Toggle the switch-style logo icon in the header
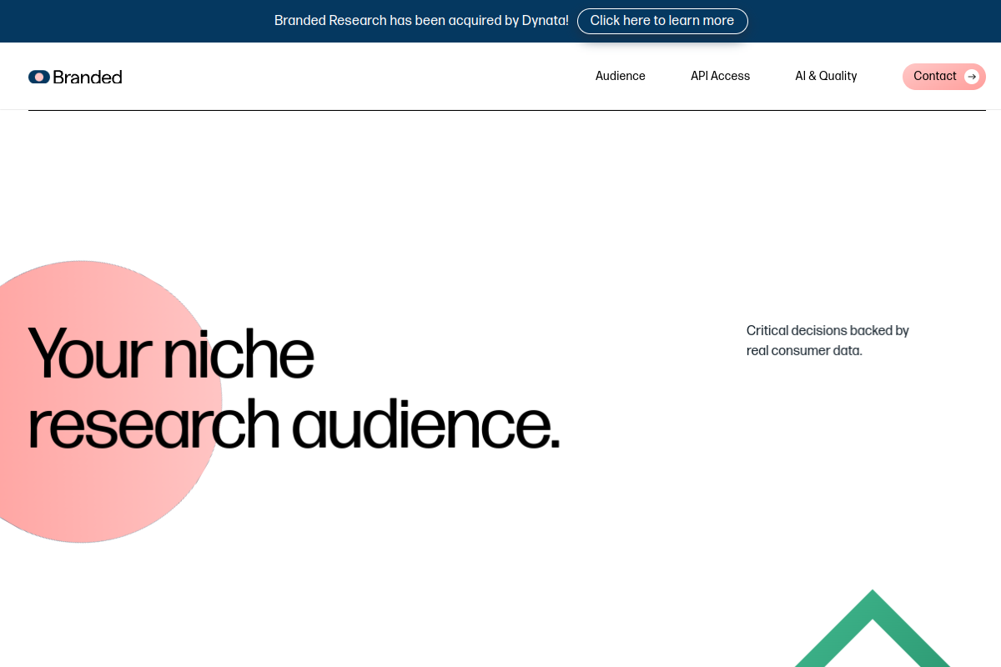Screen dimensions: 1001x667 pos(38,76)
